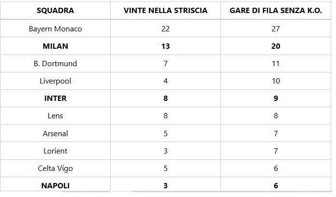Click the GARE DI FILA SENZA K.O. header
The width and height of the screenshot is (336, 197).
click(276, 11)
